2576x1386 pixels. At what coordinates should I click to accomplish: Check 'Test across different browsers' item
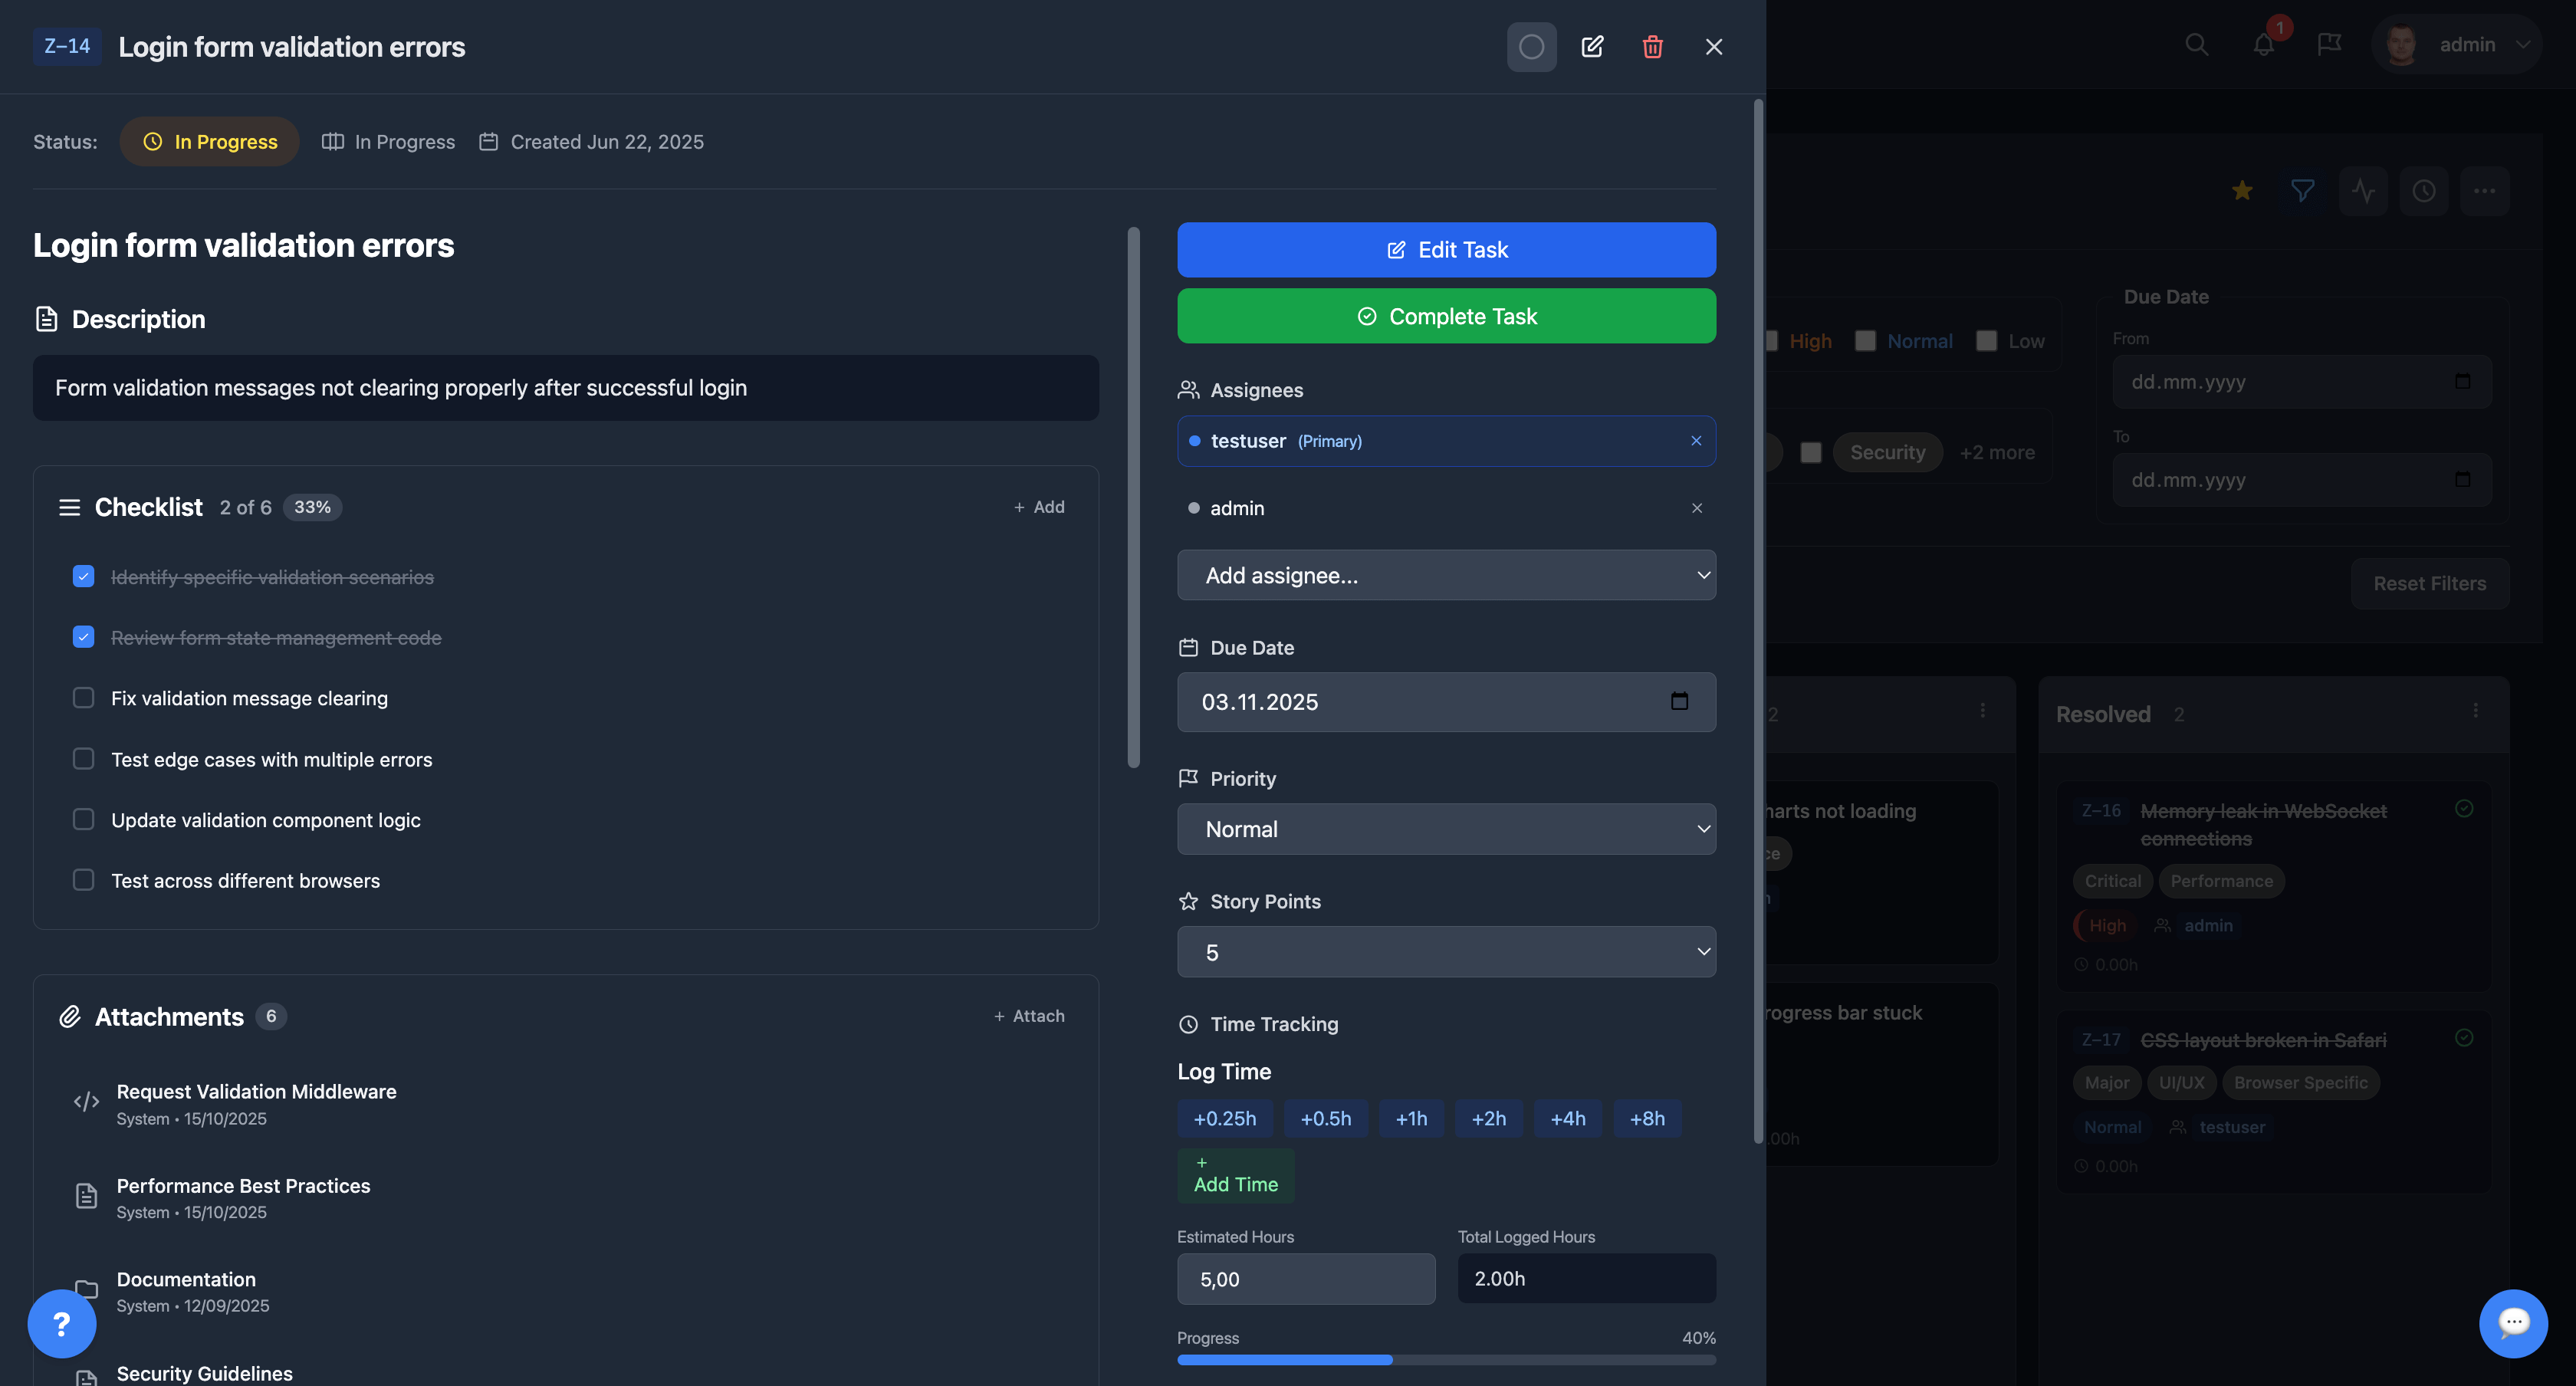[x=84, y=880]
